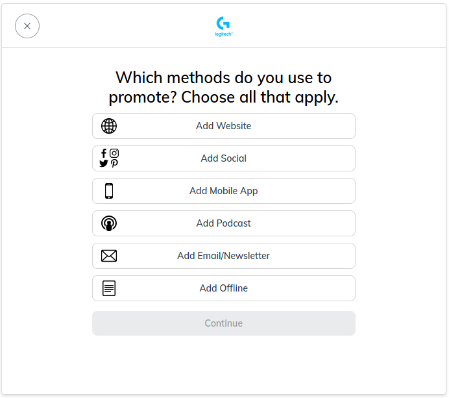Click the Pinterest icon in Social option
The width and height of the screenshot is (449, 398).
114,164
